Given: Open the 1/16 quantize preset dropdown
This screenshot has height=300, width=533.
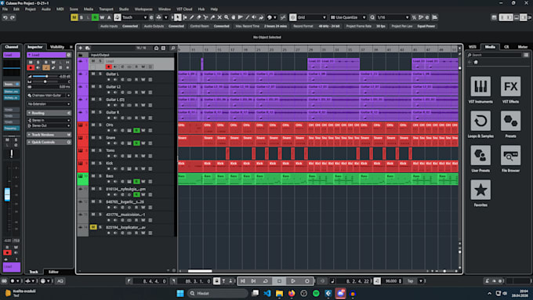Looking at the screenshot, I should click(393, 17).
